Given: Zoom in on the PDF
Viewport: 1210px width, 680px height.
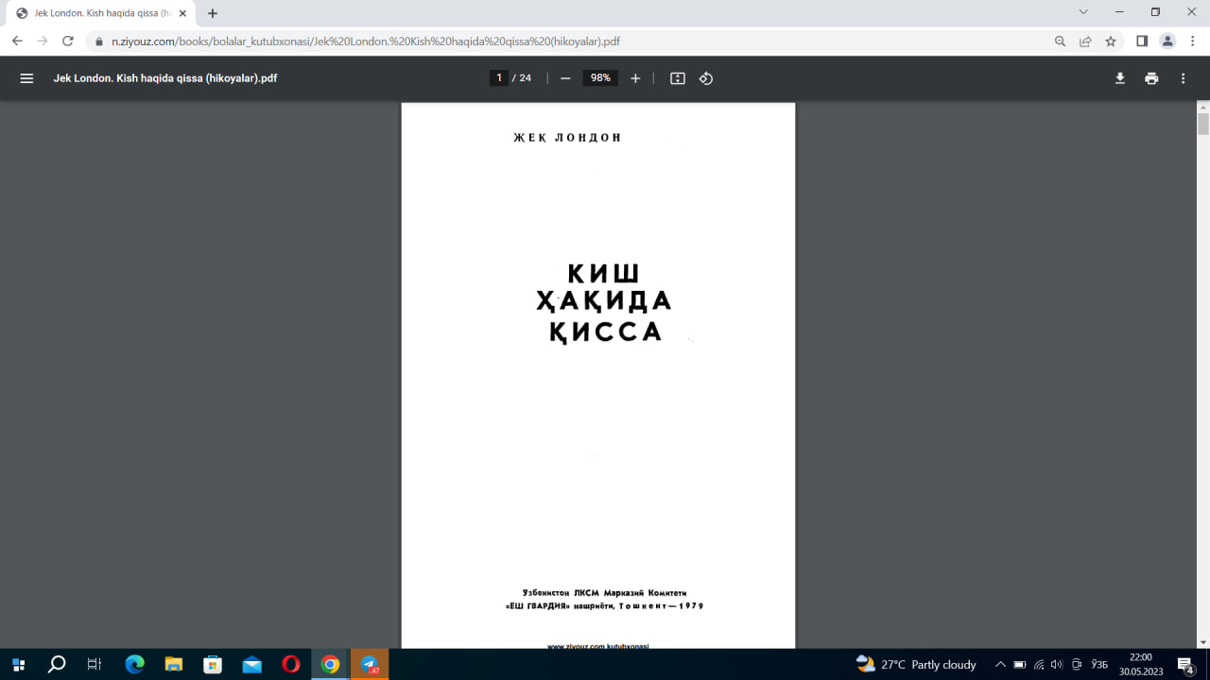Looking at the screenshot, I should 635,78.
